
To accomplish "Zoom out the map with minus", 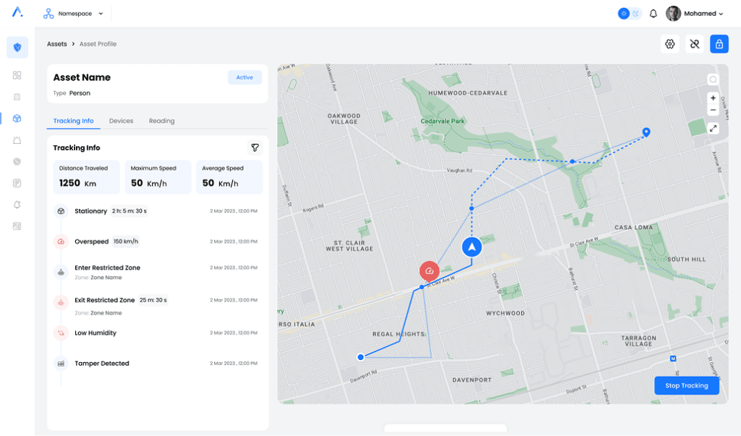I will coord(713,110).
